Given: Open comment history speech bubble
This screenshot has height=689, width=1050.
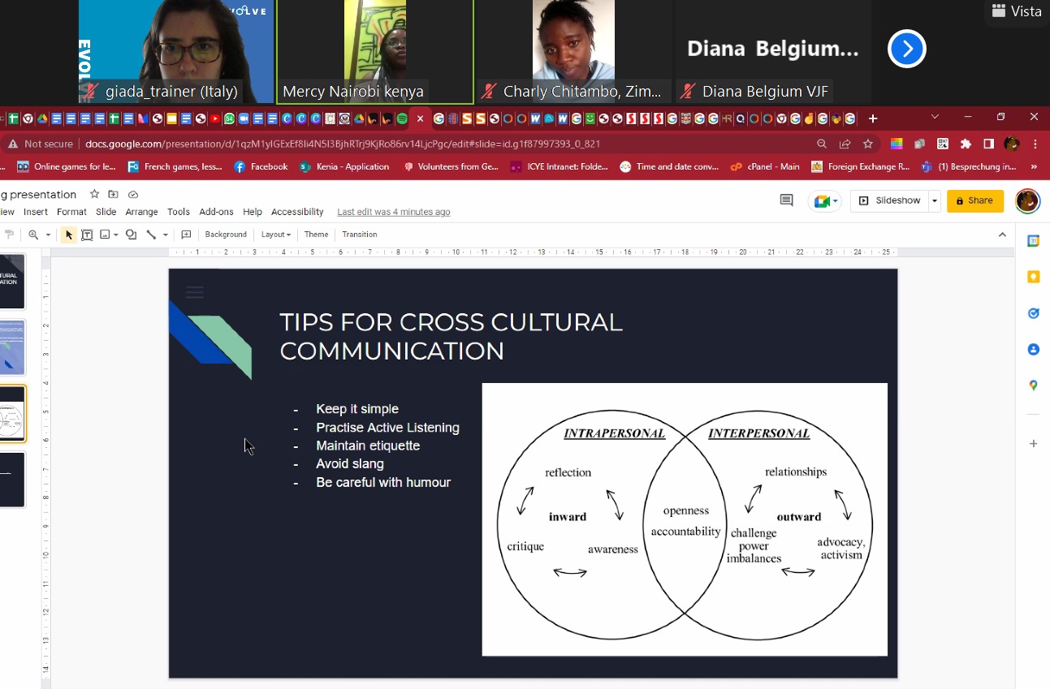Looking at the screenshot, I should pos(786,200).
